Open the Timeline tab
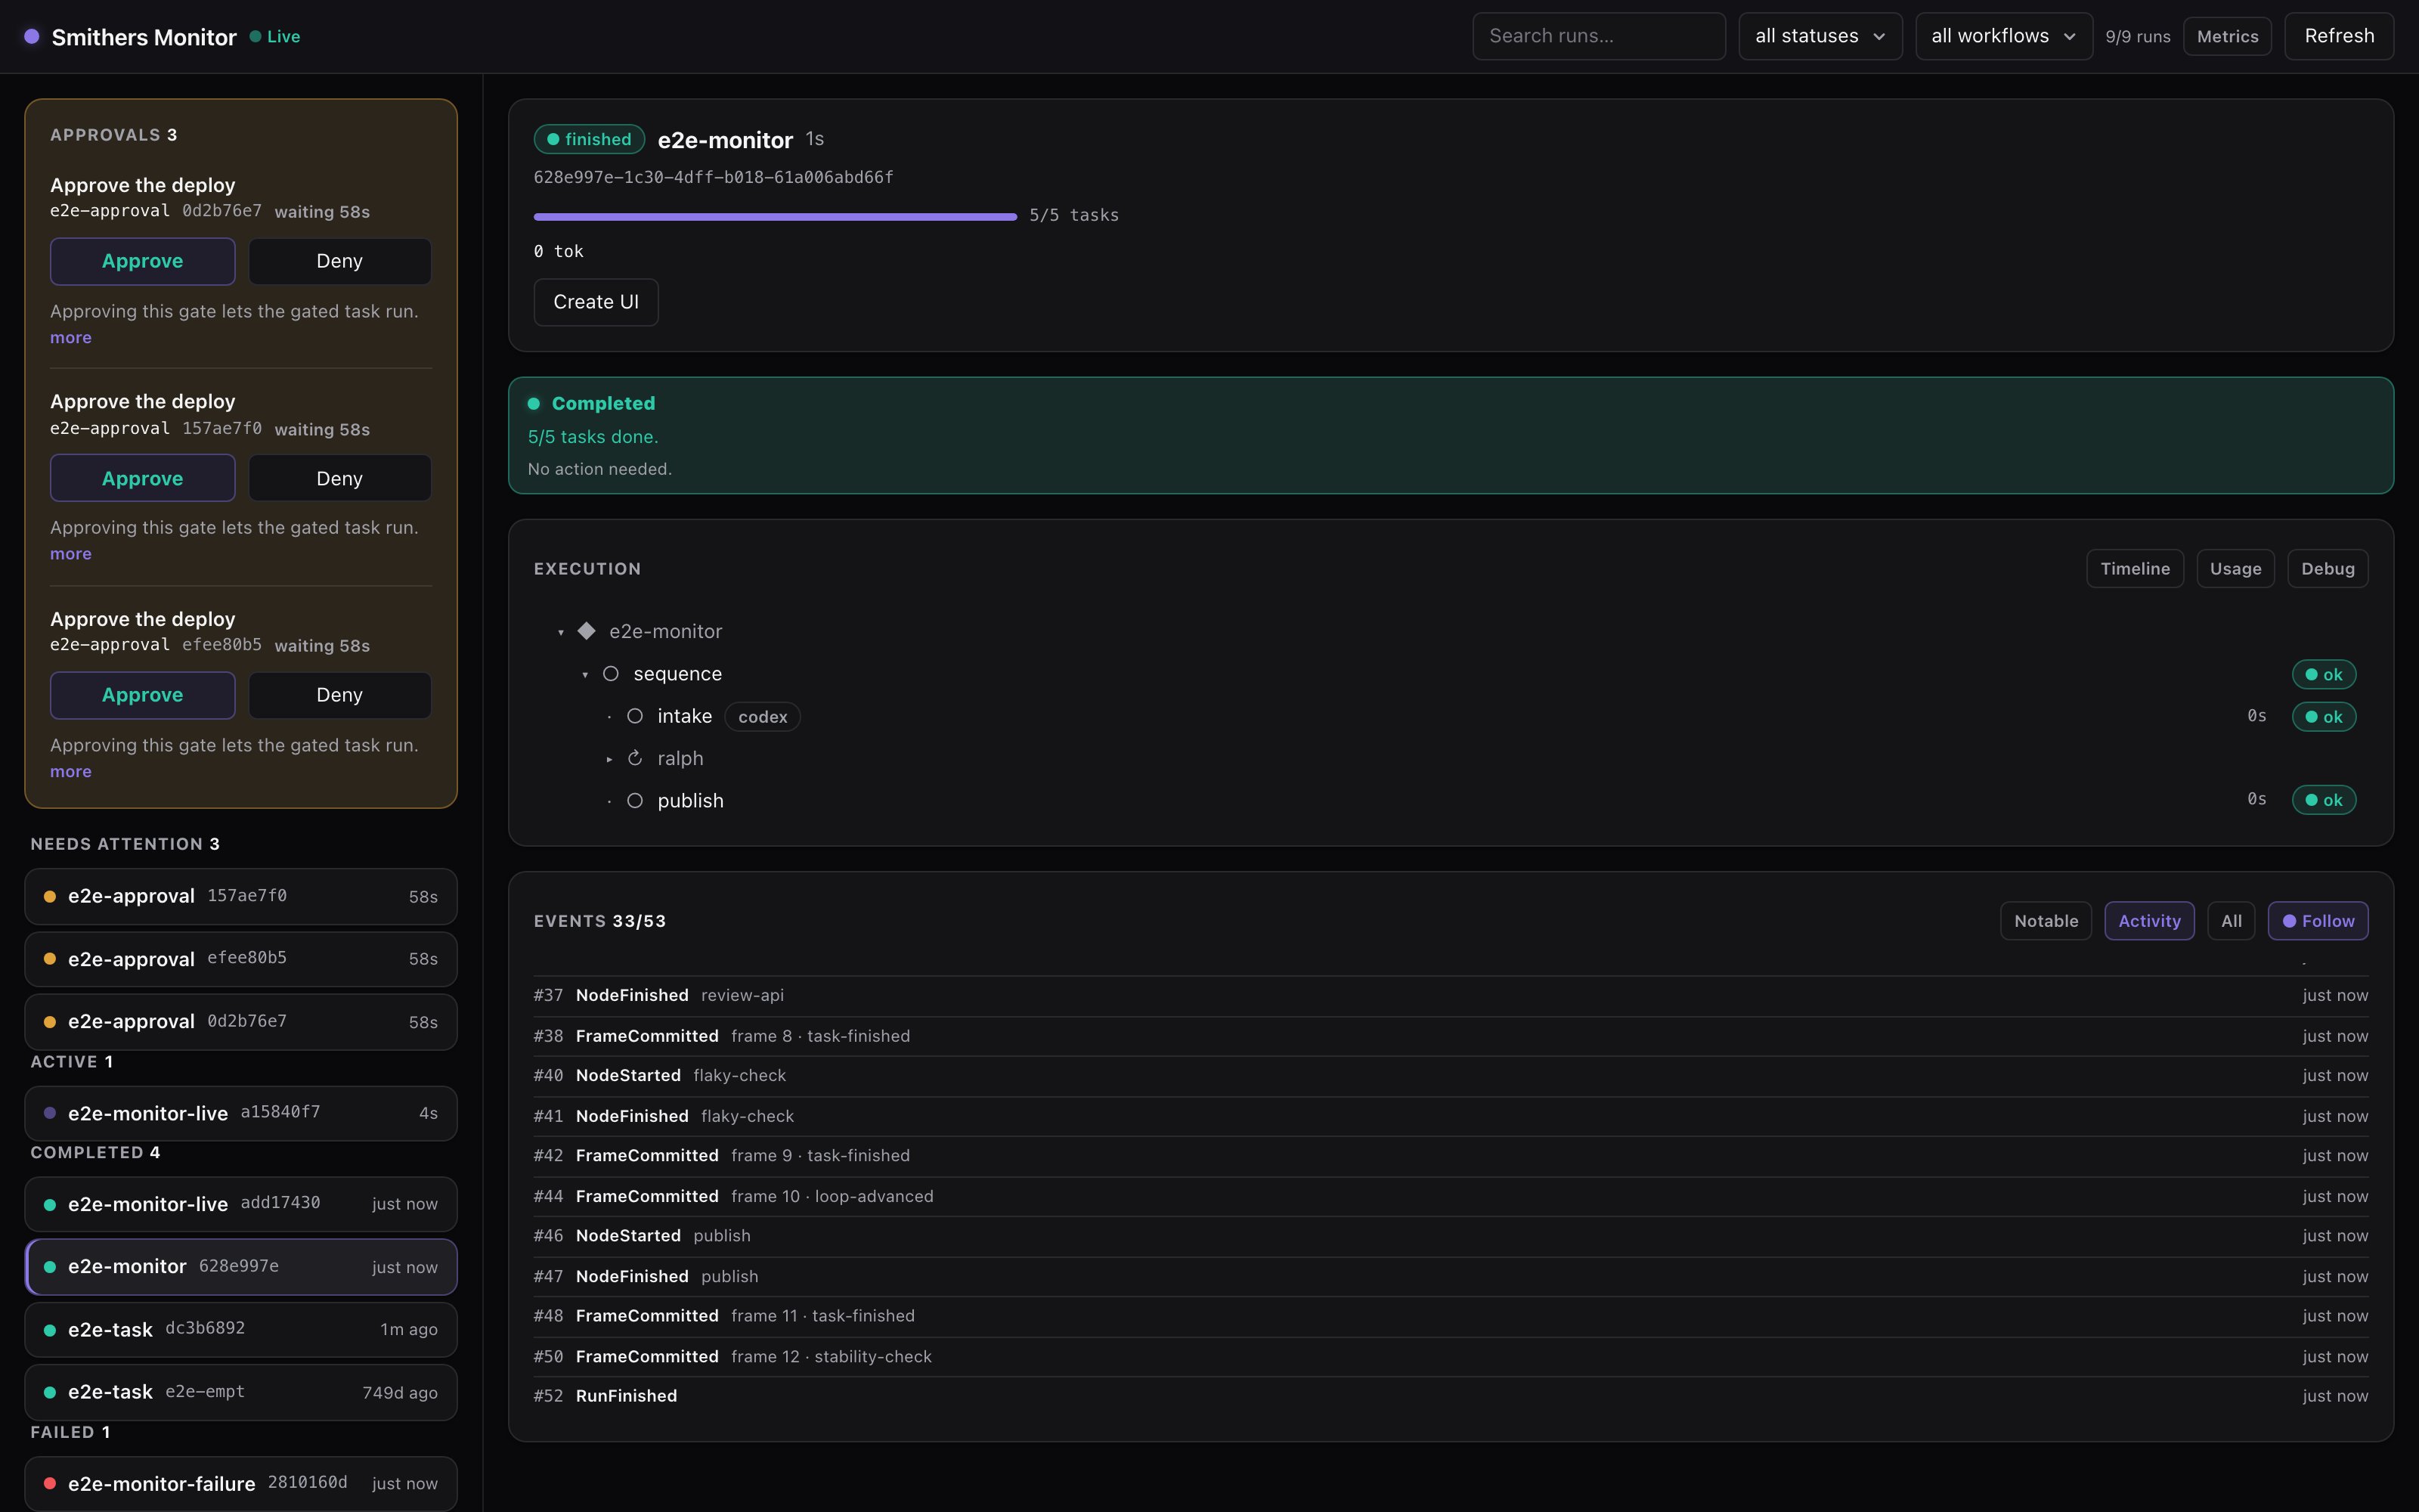The image size is (2419, 1512). pyautogui.click(x=2134, y=569)
